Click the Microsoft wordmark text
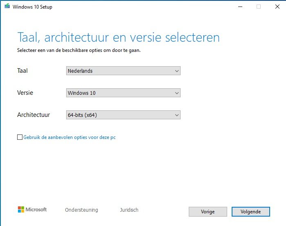 (x=36, y=209)
